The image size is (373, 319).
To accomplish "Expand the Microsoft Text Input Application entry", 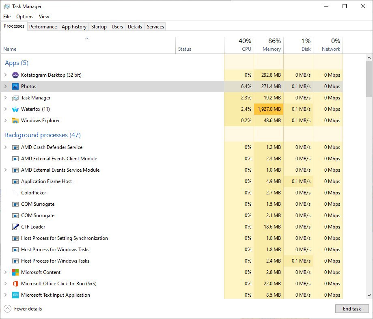I will coord(5,295).
